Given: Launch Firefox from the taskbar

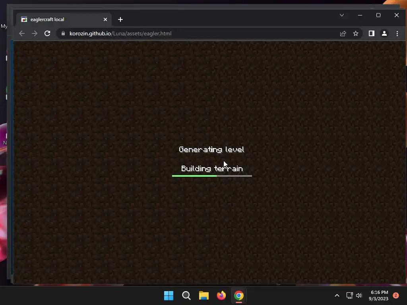Looking at the screenshot, I should 221,295.
